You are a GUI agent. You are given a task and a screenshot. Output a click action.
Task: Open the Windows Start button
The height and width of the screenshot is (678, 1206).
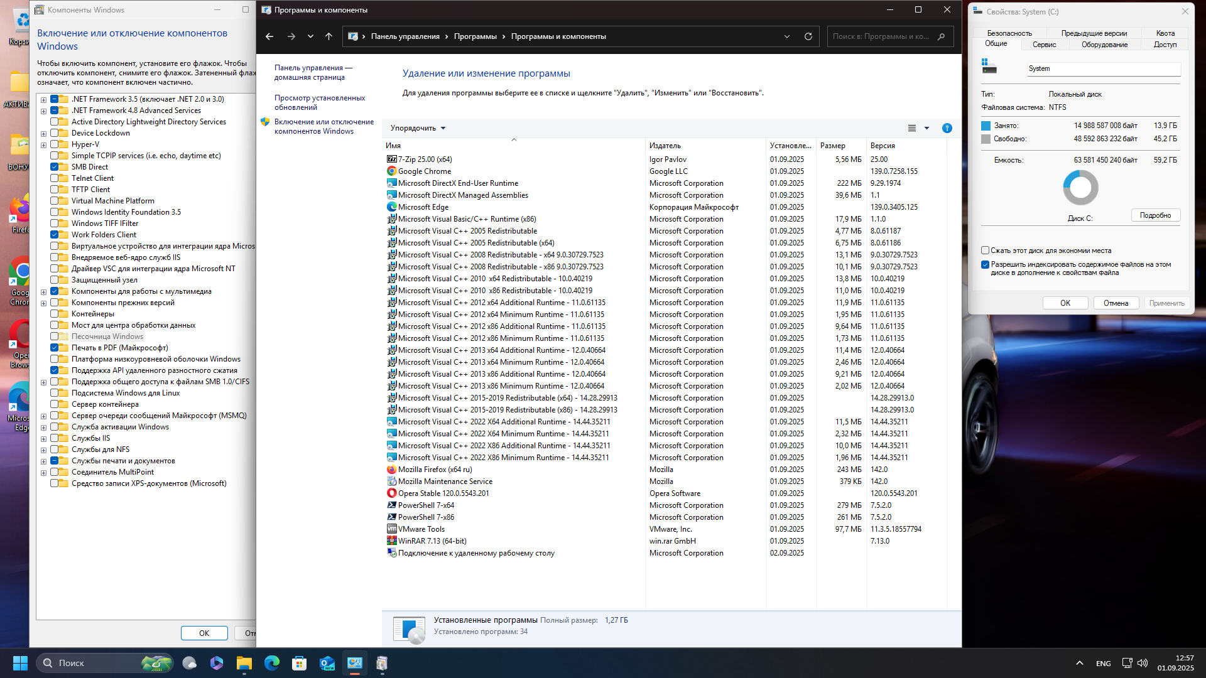[20, 663]
